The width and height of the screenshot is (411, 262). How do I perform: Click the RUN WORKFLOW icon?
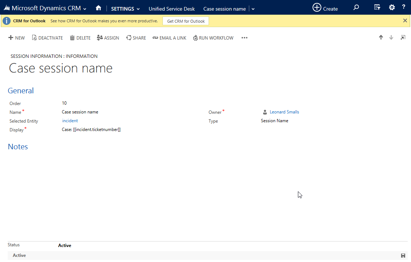coord(195,38)
